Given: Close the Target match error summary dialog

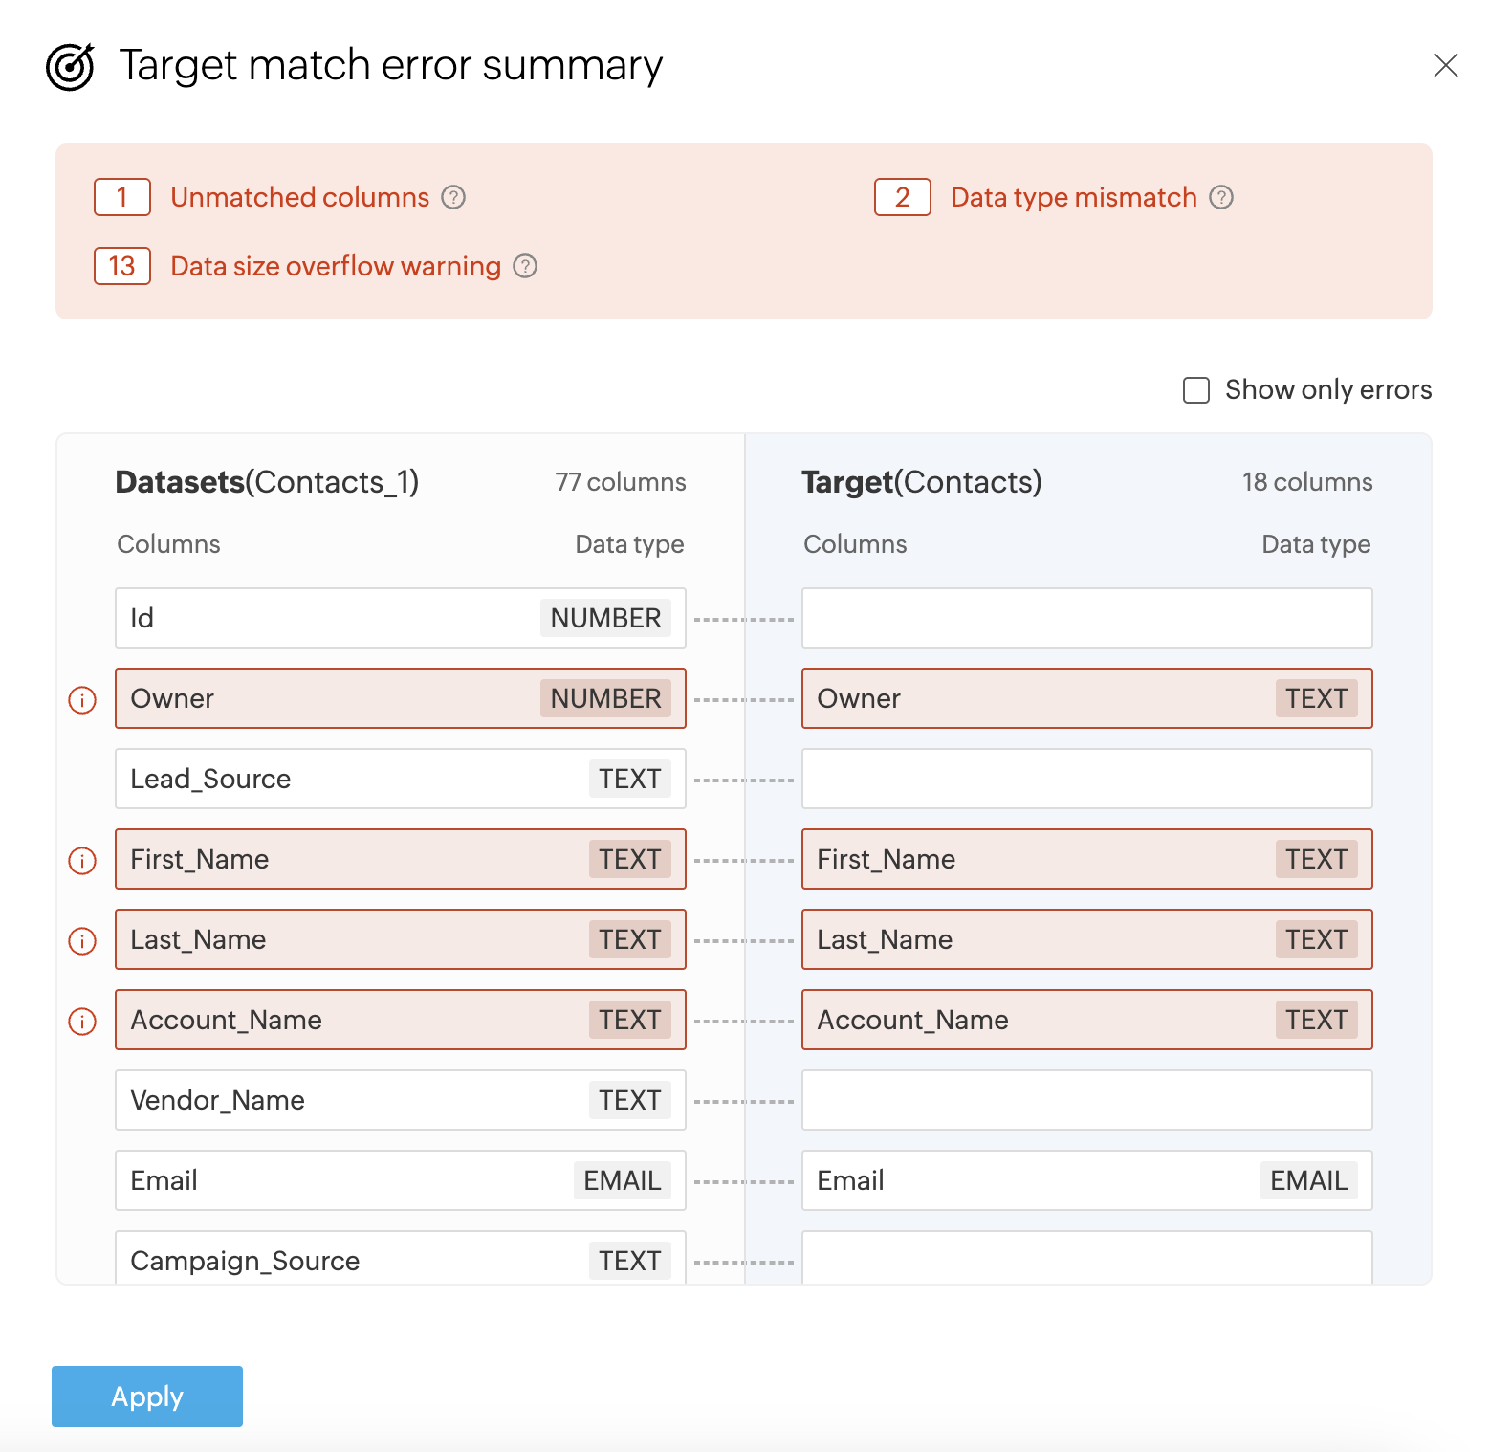Looking at the screenshot, I should tap(1445, 65).
